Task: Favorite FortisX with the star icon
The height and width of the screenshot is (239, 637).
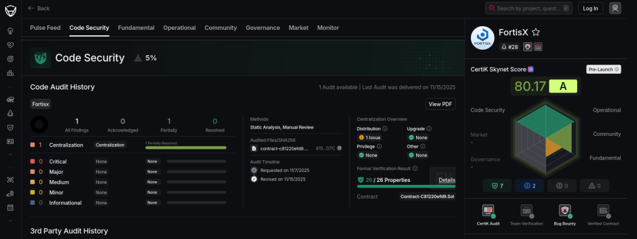Action: point(536,32)
